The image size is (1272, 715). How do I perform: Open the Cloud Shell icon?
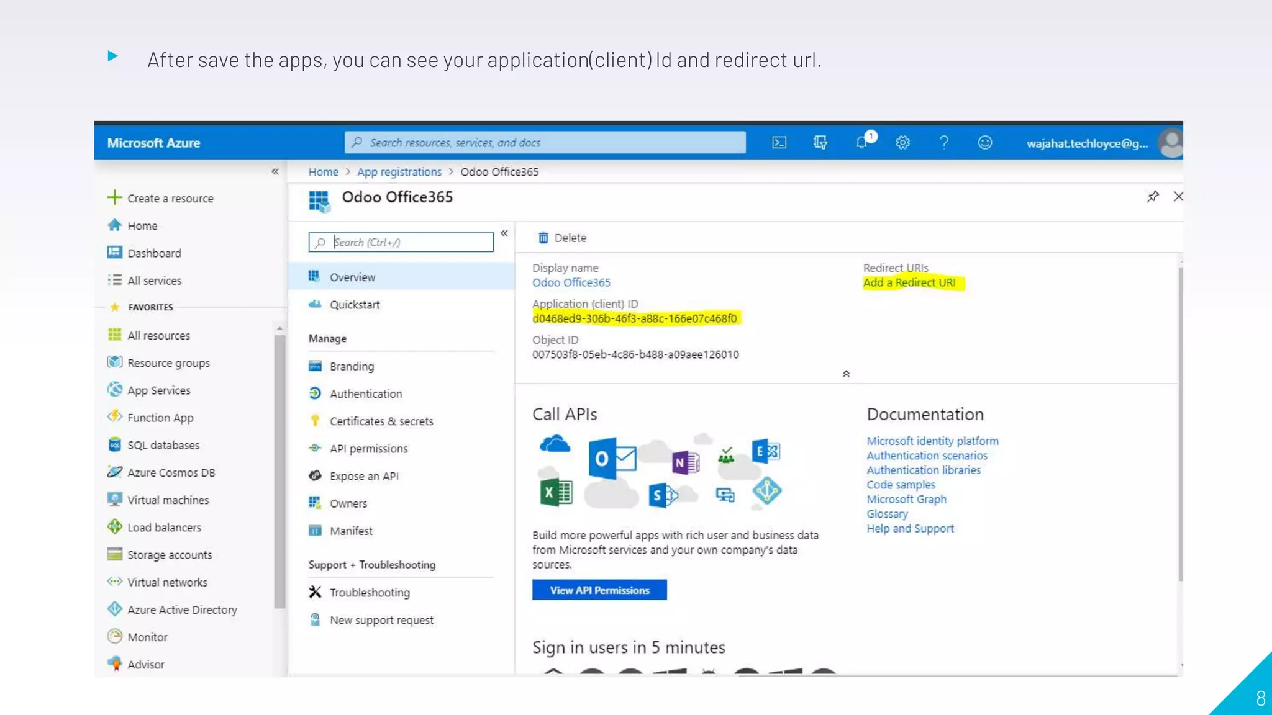pos(779,143)
